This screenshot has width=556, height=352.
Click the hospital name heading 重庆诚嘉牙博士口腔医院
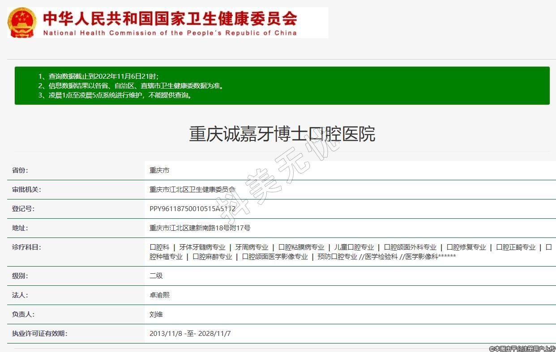coord(282,134)
